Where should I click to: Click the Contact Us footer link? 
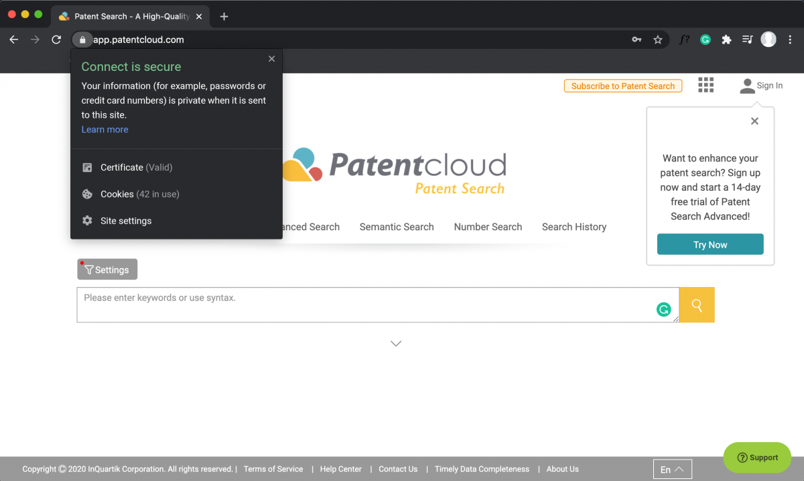[398, 469]
